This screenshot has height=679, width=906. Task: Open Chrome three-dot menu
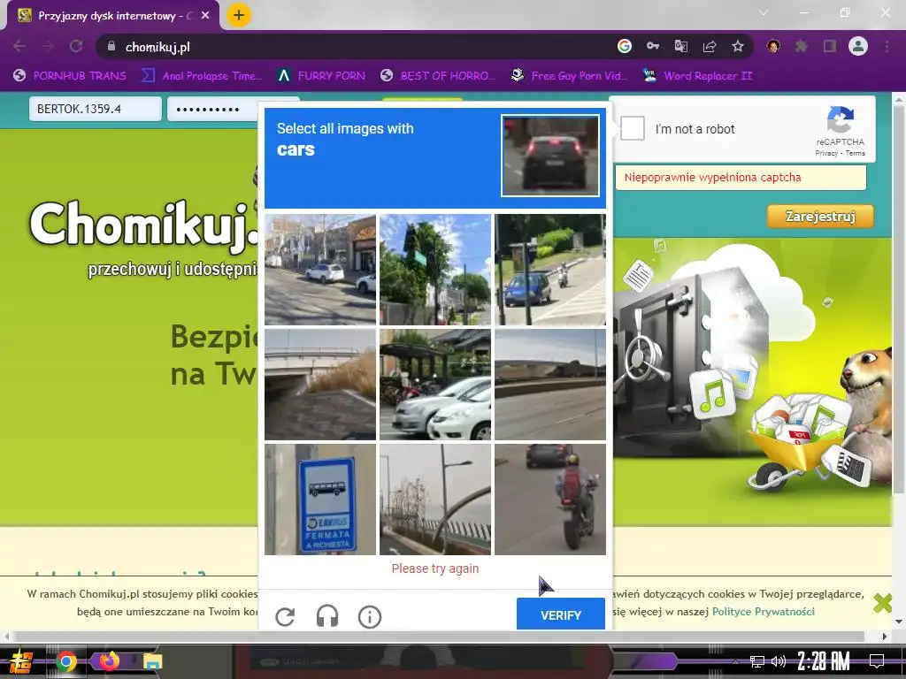(x=887, y=46)
